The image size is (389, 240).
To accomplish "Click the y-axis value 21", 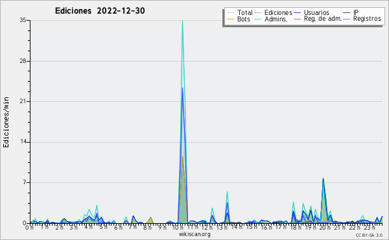I will click(23, 101).
